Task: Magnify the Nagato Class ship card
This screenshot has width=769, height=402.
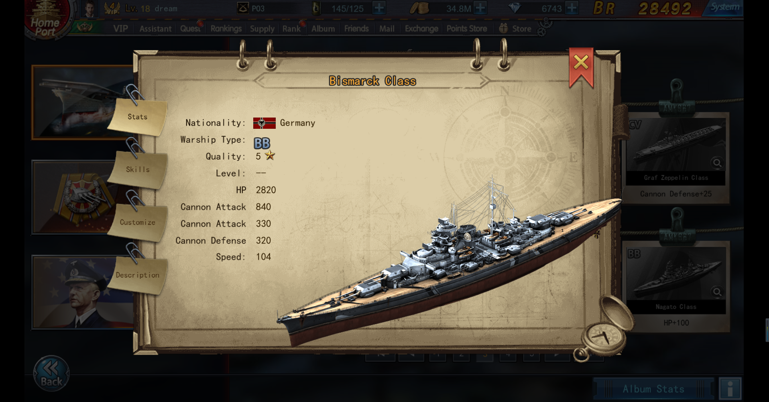Action: click(717, 292)
